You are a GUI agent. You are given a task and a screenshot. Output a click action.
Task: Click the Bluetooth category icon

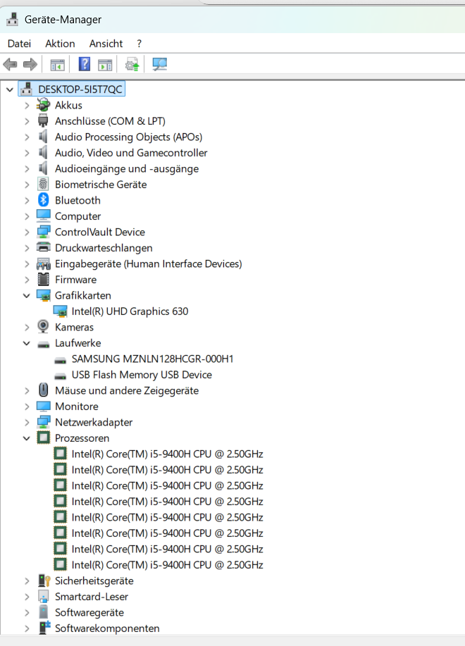coord(43,200)
